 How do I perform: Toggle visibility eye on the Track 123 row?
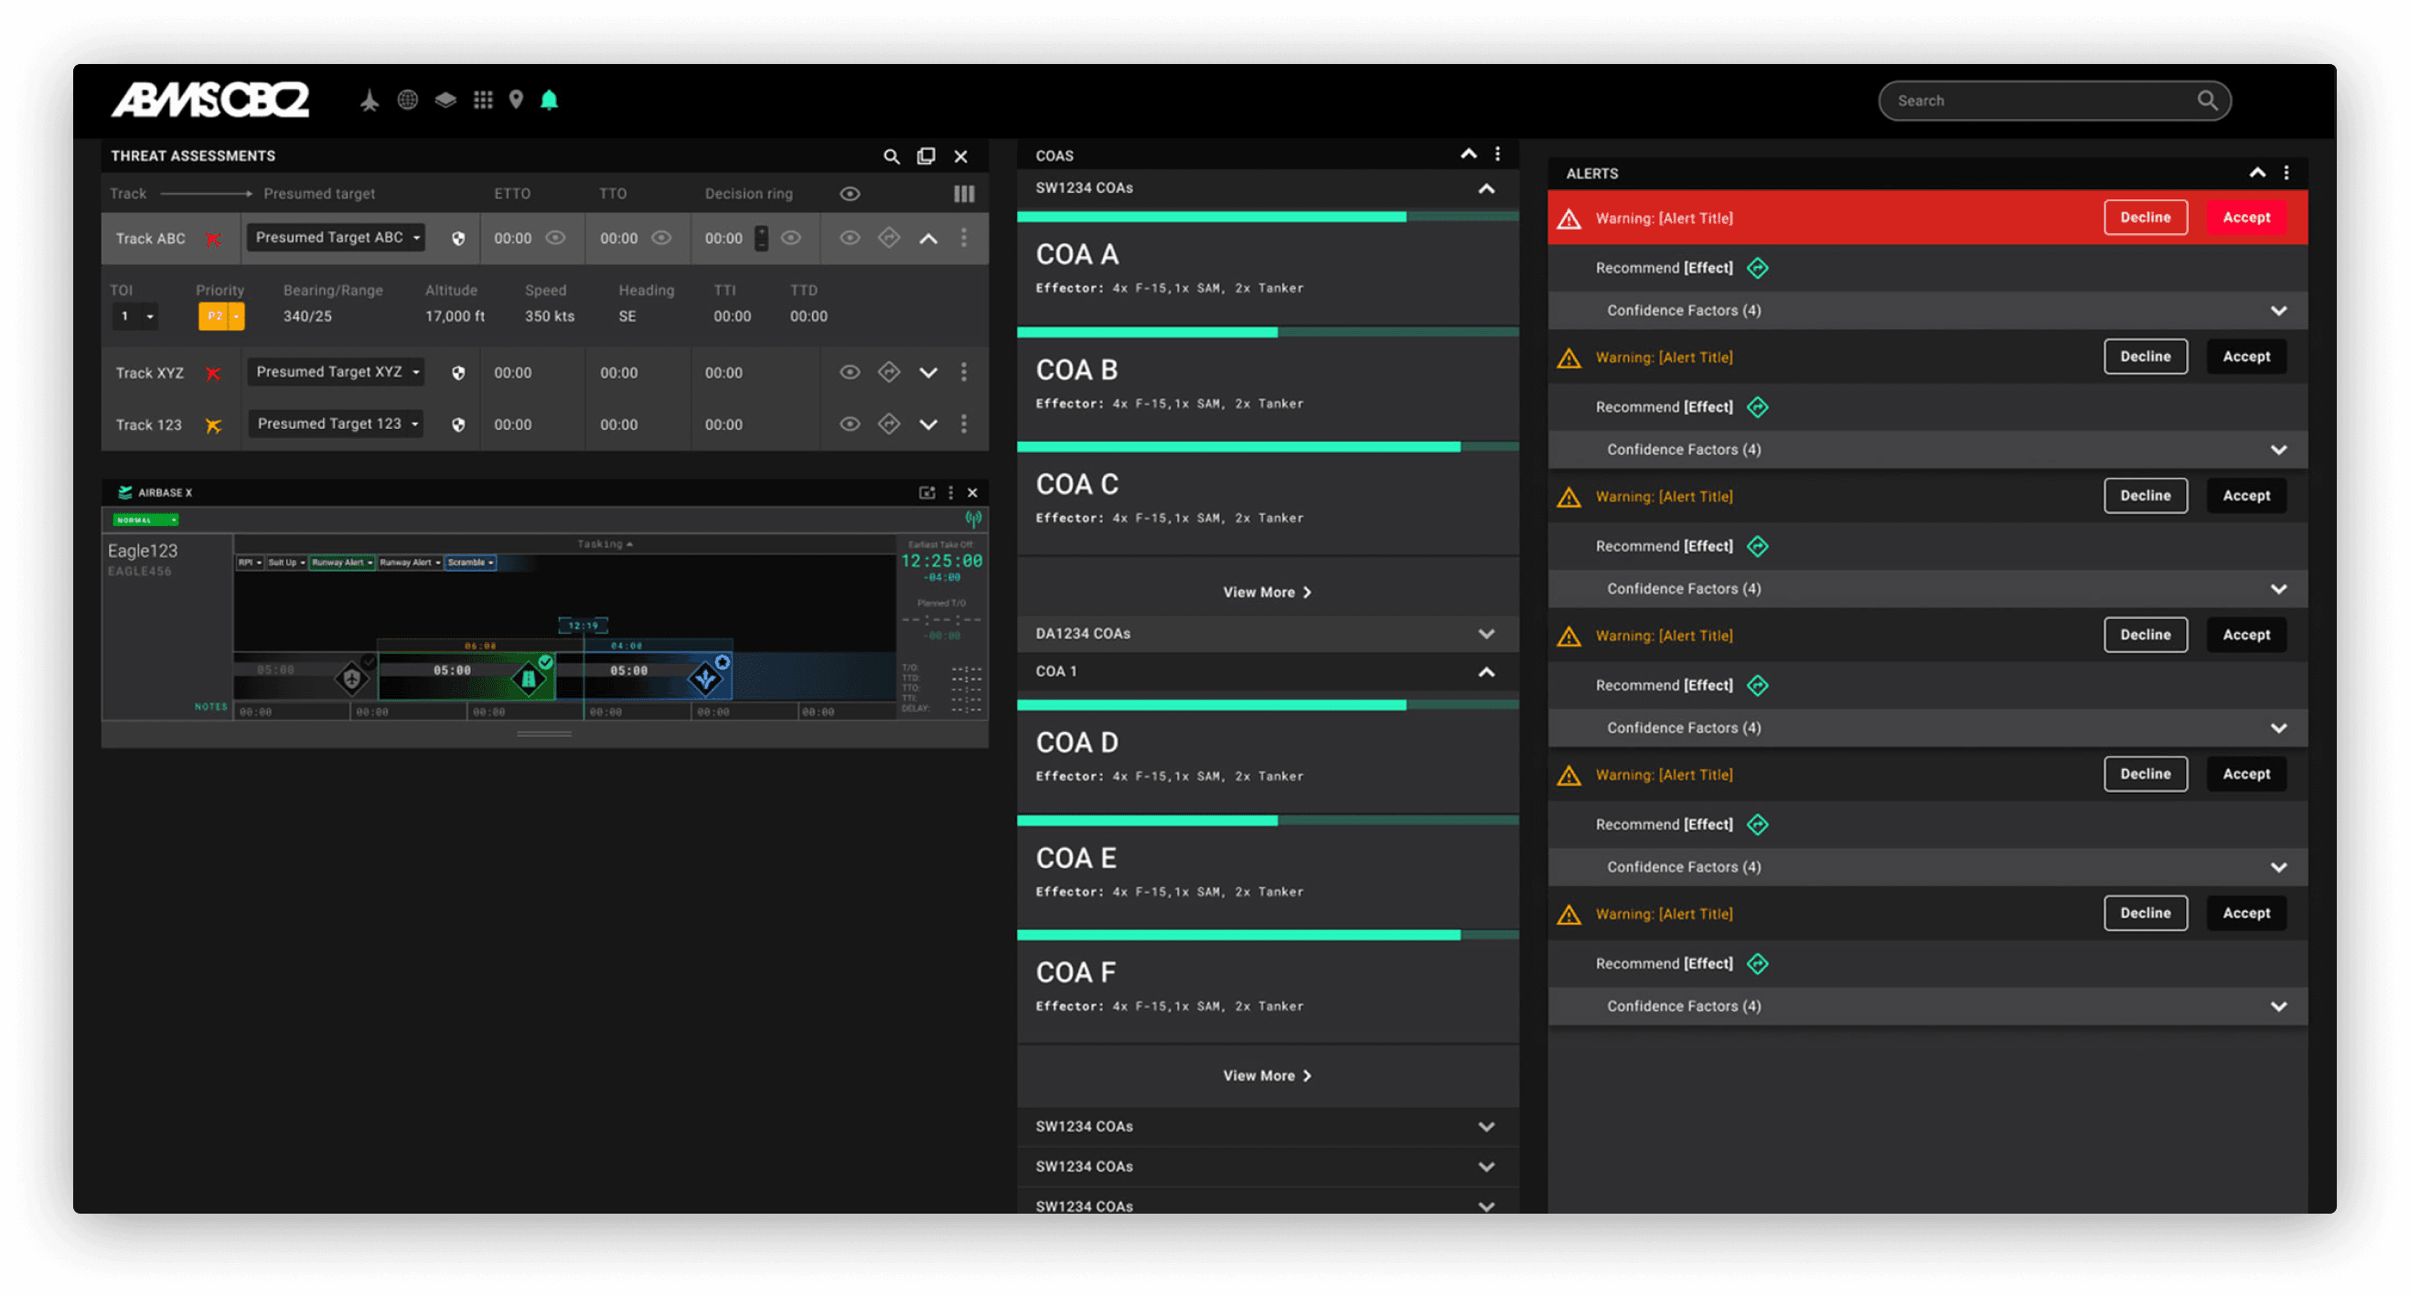850,423
